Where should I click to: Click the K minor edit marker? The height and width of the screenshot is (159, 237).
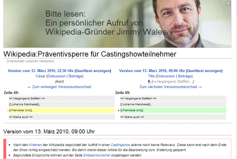coord(149,82)
